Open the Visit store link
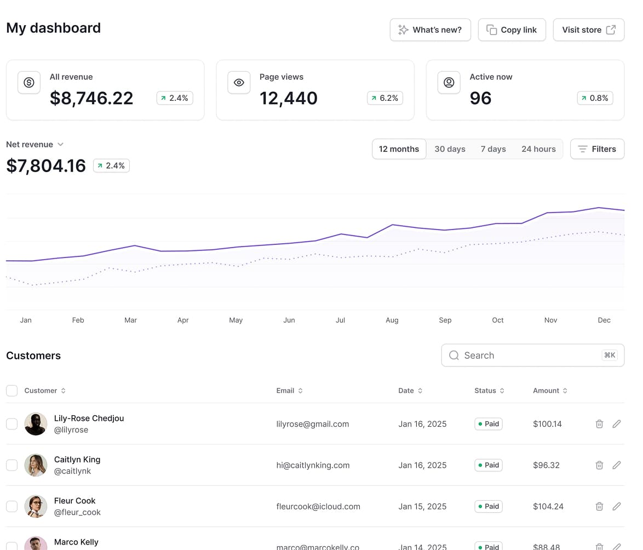 (x=588, y=30)
